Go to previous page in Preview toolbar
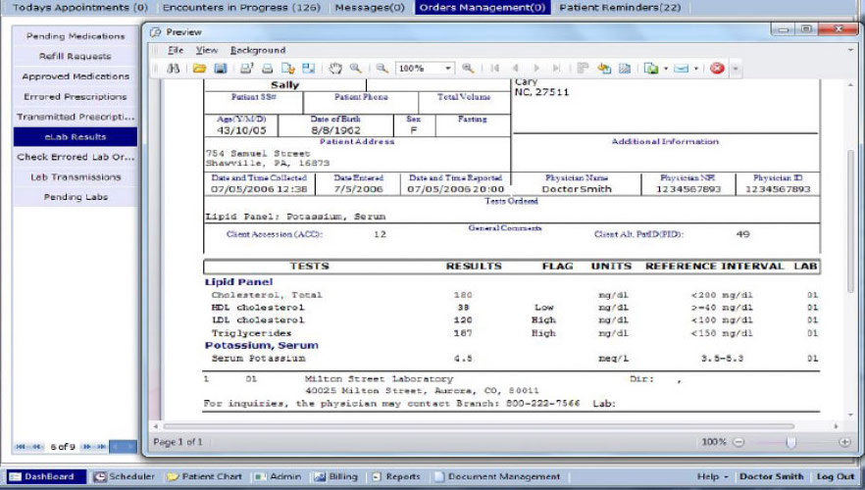Image resolution: width=865 pixels, height=490 pixels. coord(515,69)
